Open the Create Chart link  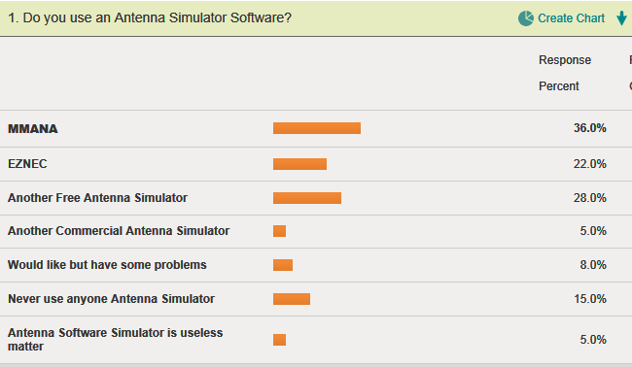click(x=571, y=18)
